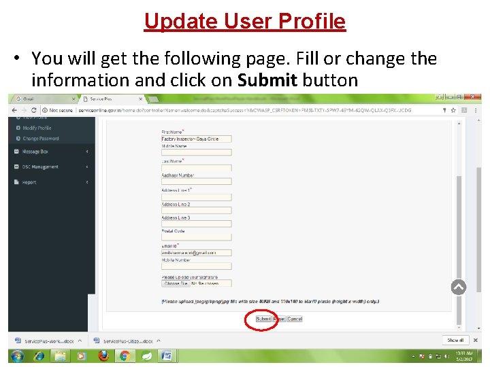The image size is (490, 367).
Task: Click the Address Line 3 field
Action: (197, 224)
